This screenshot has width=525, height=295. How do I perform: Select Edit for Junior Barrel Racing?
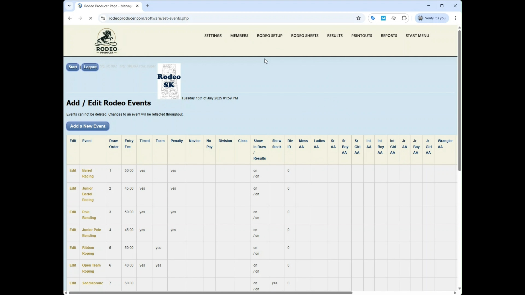tap(73, 188)
